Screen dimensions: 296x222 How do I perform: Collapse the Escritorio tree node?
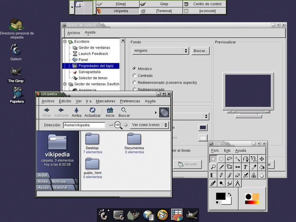pos(65,42)
